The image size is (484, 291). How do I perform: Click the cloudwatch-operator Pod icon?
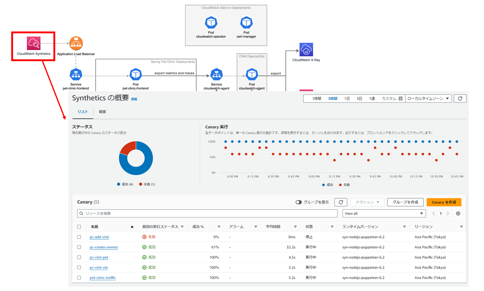(211, 23)
